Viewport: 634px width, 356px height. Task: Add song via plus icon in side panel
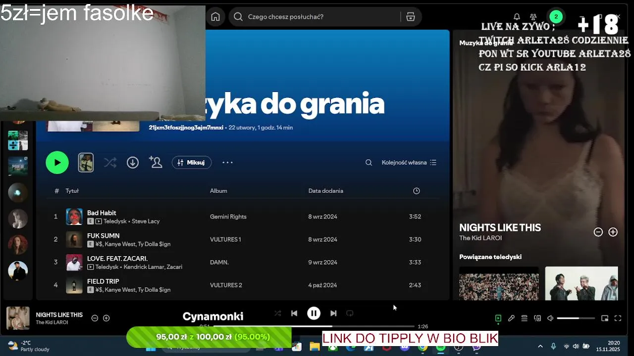613,232
